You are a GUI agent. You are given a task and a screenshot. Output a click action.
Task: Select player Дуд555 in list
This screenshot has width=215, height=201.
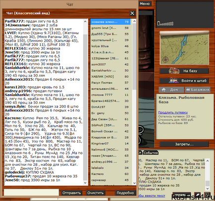click(x=110, y=34)
